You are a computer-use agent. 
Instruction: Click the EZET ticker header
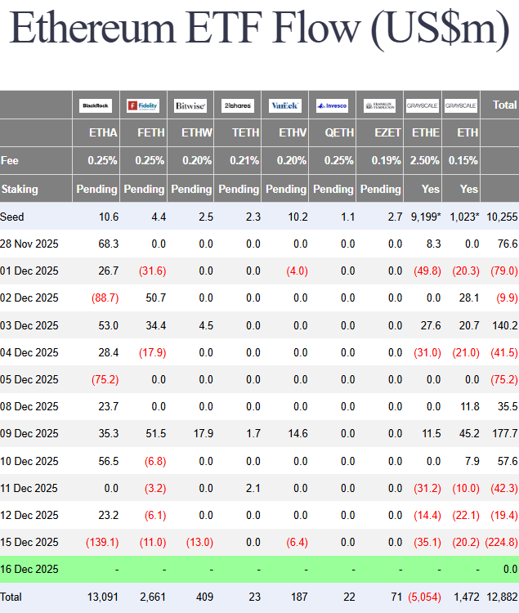coord(387,132)
